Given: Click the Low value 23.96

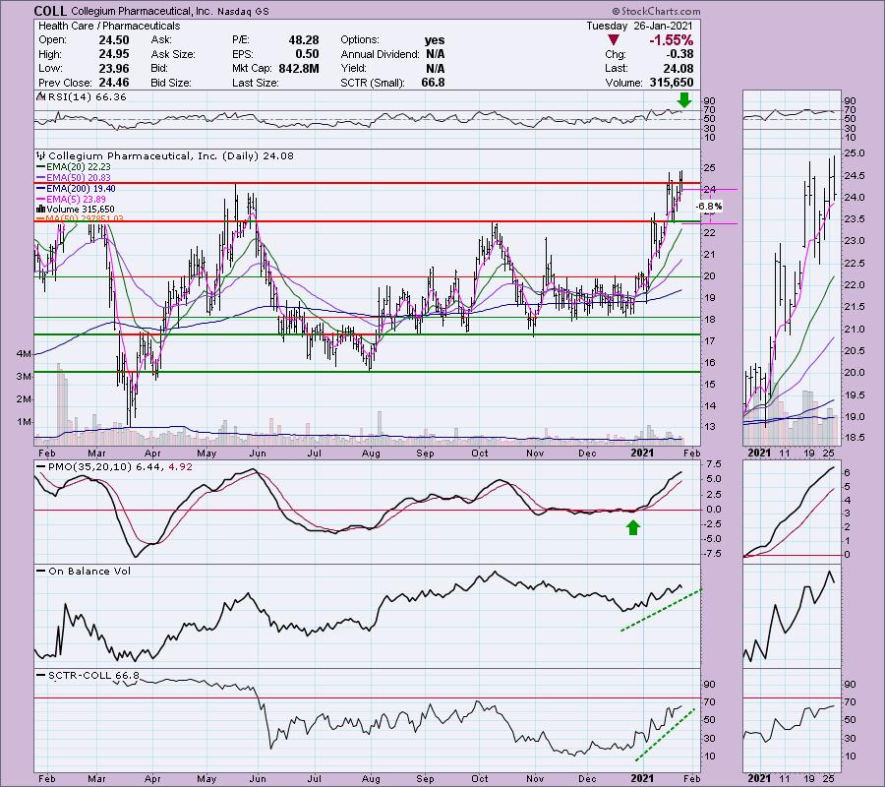Looking at the screenshot, I should pyautogui.click(x=115, y=68).
